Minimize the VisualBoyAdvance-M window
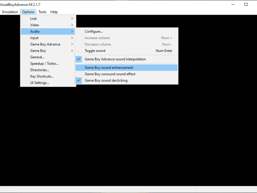The height and width of the screenshot is (193, 257). [233, 5]
